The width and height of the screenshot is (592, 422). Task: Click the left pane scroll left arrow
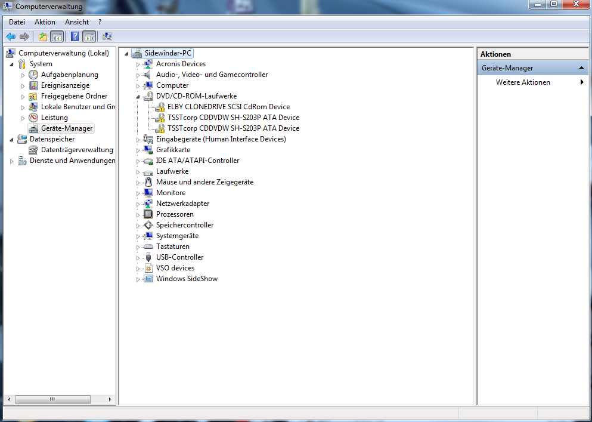point(9,399)
